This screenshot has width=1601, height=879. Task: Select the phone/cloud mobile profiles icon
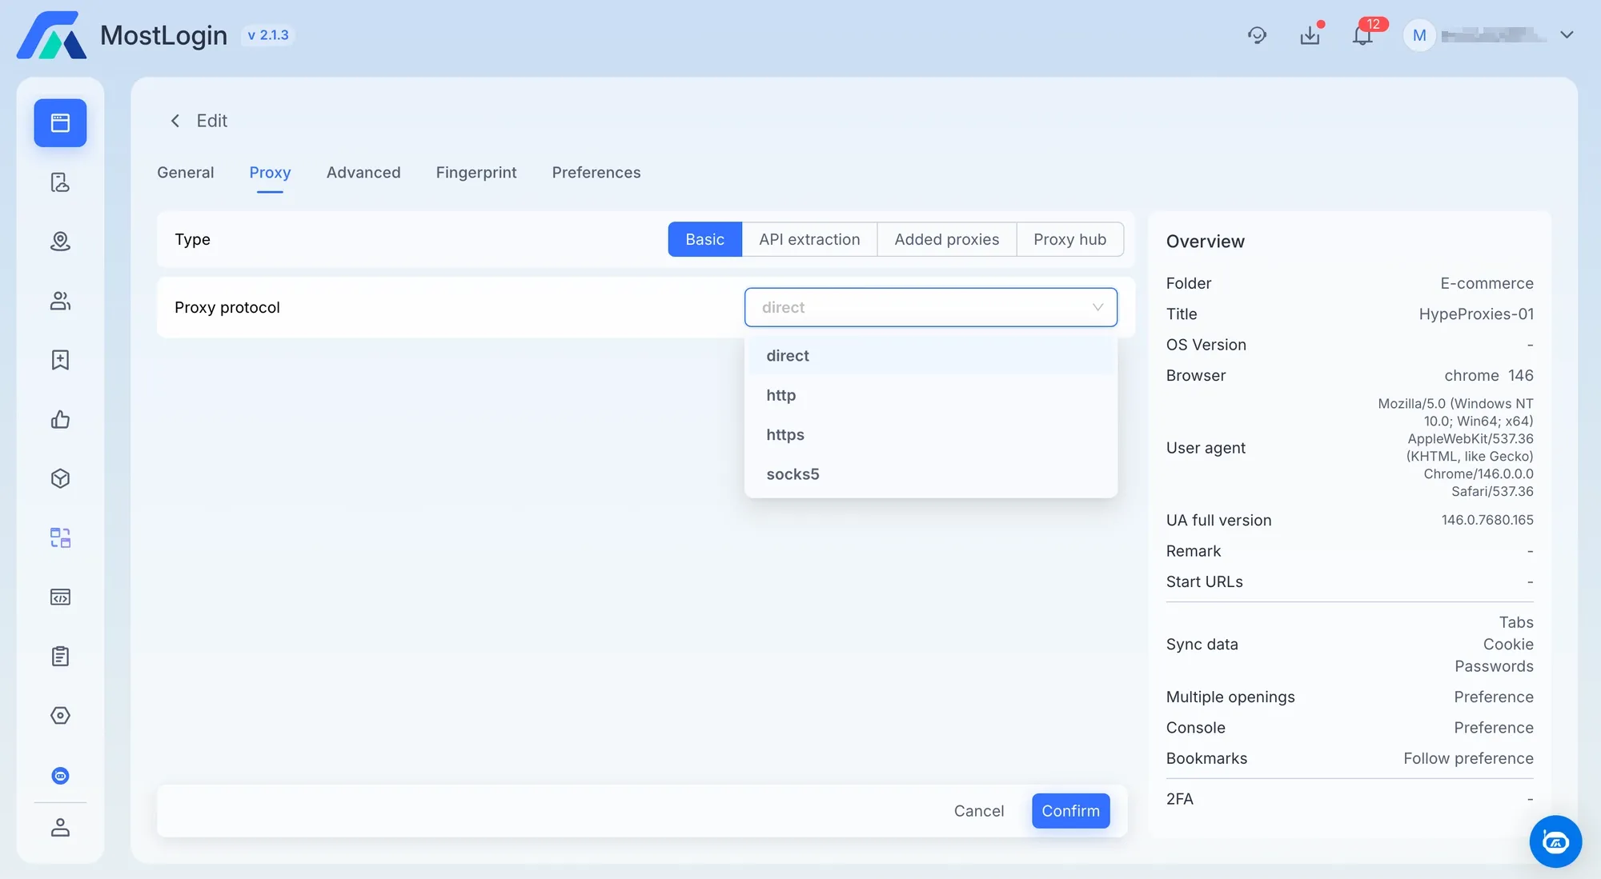point(60,182)
